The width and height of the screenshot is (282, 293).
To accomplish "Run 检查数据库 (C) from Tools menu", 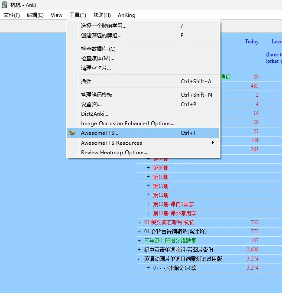I will click(143, 49).
